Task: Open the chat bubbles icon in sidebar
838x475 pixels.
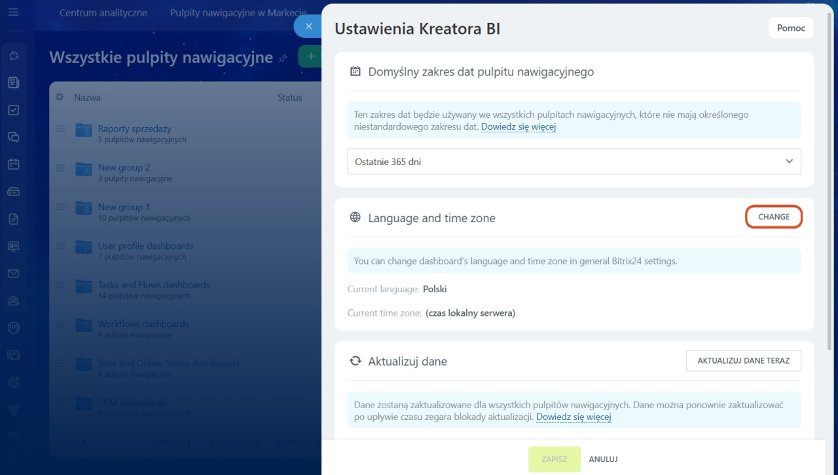Action: (x=14, y=137)
